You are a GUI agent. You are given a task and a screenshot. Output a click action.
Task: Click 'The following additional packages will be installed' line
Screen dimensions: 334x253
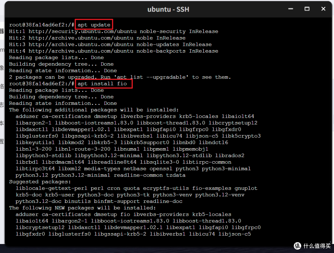coord(94,110)
